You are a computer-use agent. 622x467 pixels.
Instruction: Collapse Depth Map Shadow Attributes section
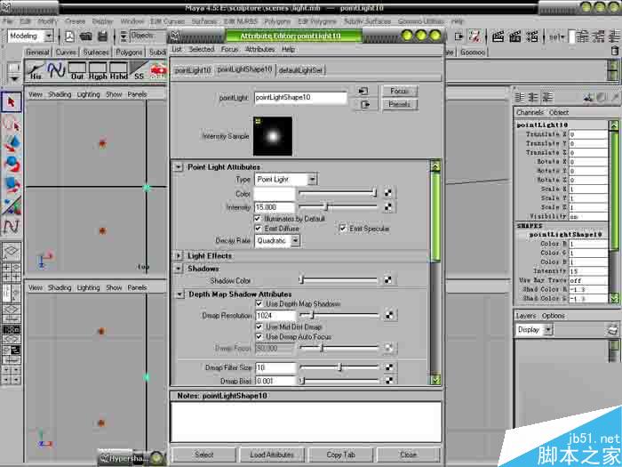tap(179, 294)
